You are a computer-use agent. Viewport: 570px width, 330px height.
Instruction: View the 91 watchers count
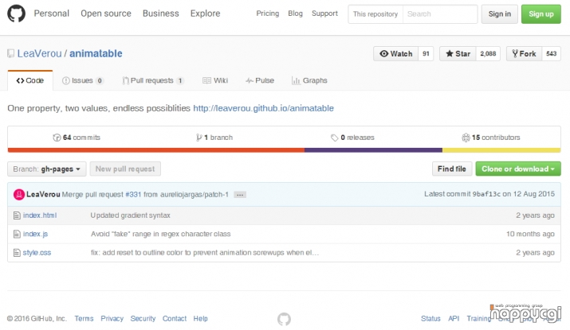pyautogui.click(x=426, y=53)
